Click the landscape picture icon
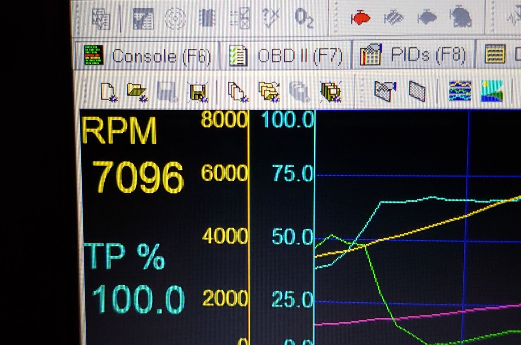The width and height of the screenshot is (521, 345). coord(491,91)
